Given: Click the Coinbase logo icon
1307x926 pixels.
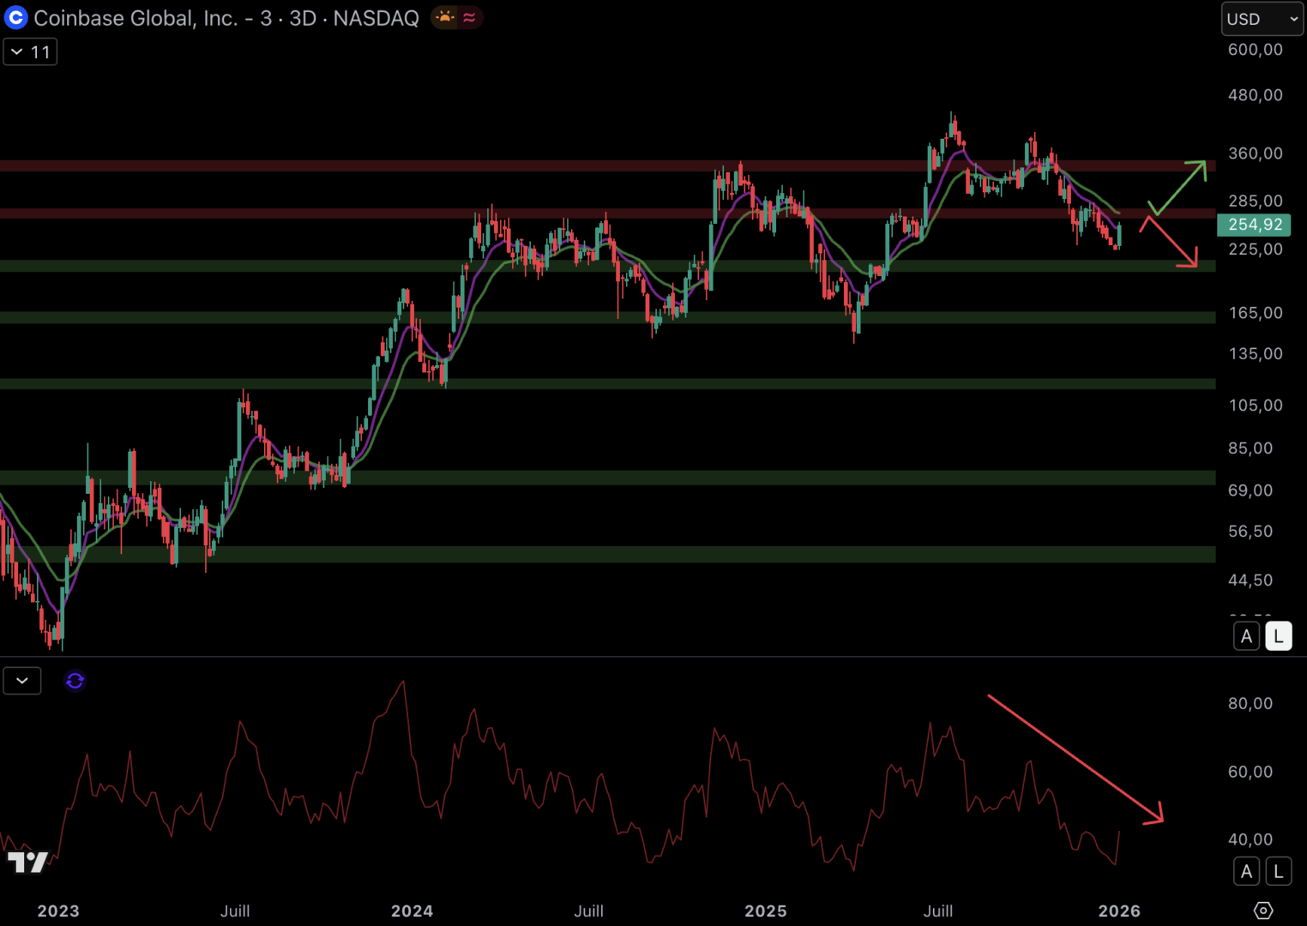Looking at the screenshot, I should coord(15,17).
